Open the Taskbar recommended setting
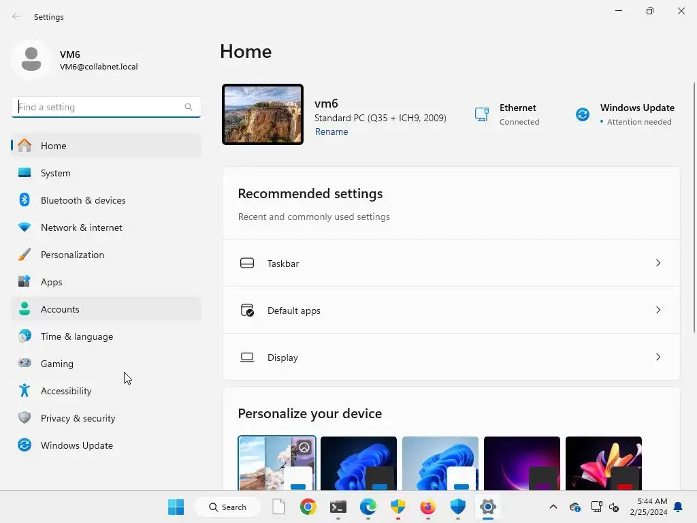The image size is (697, 523). pyautogui.click(x=451, y=264)
